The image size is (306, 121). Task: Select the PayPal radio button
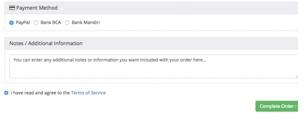[12, 23]
